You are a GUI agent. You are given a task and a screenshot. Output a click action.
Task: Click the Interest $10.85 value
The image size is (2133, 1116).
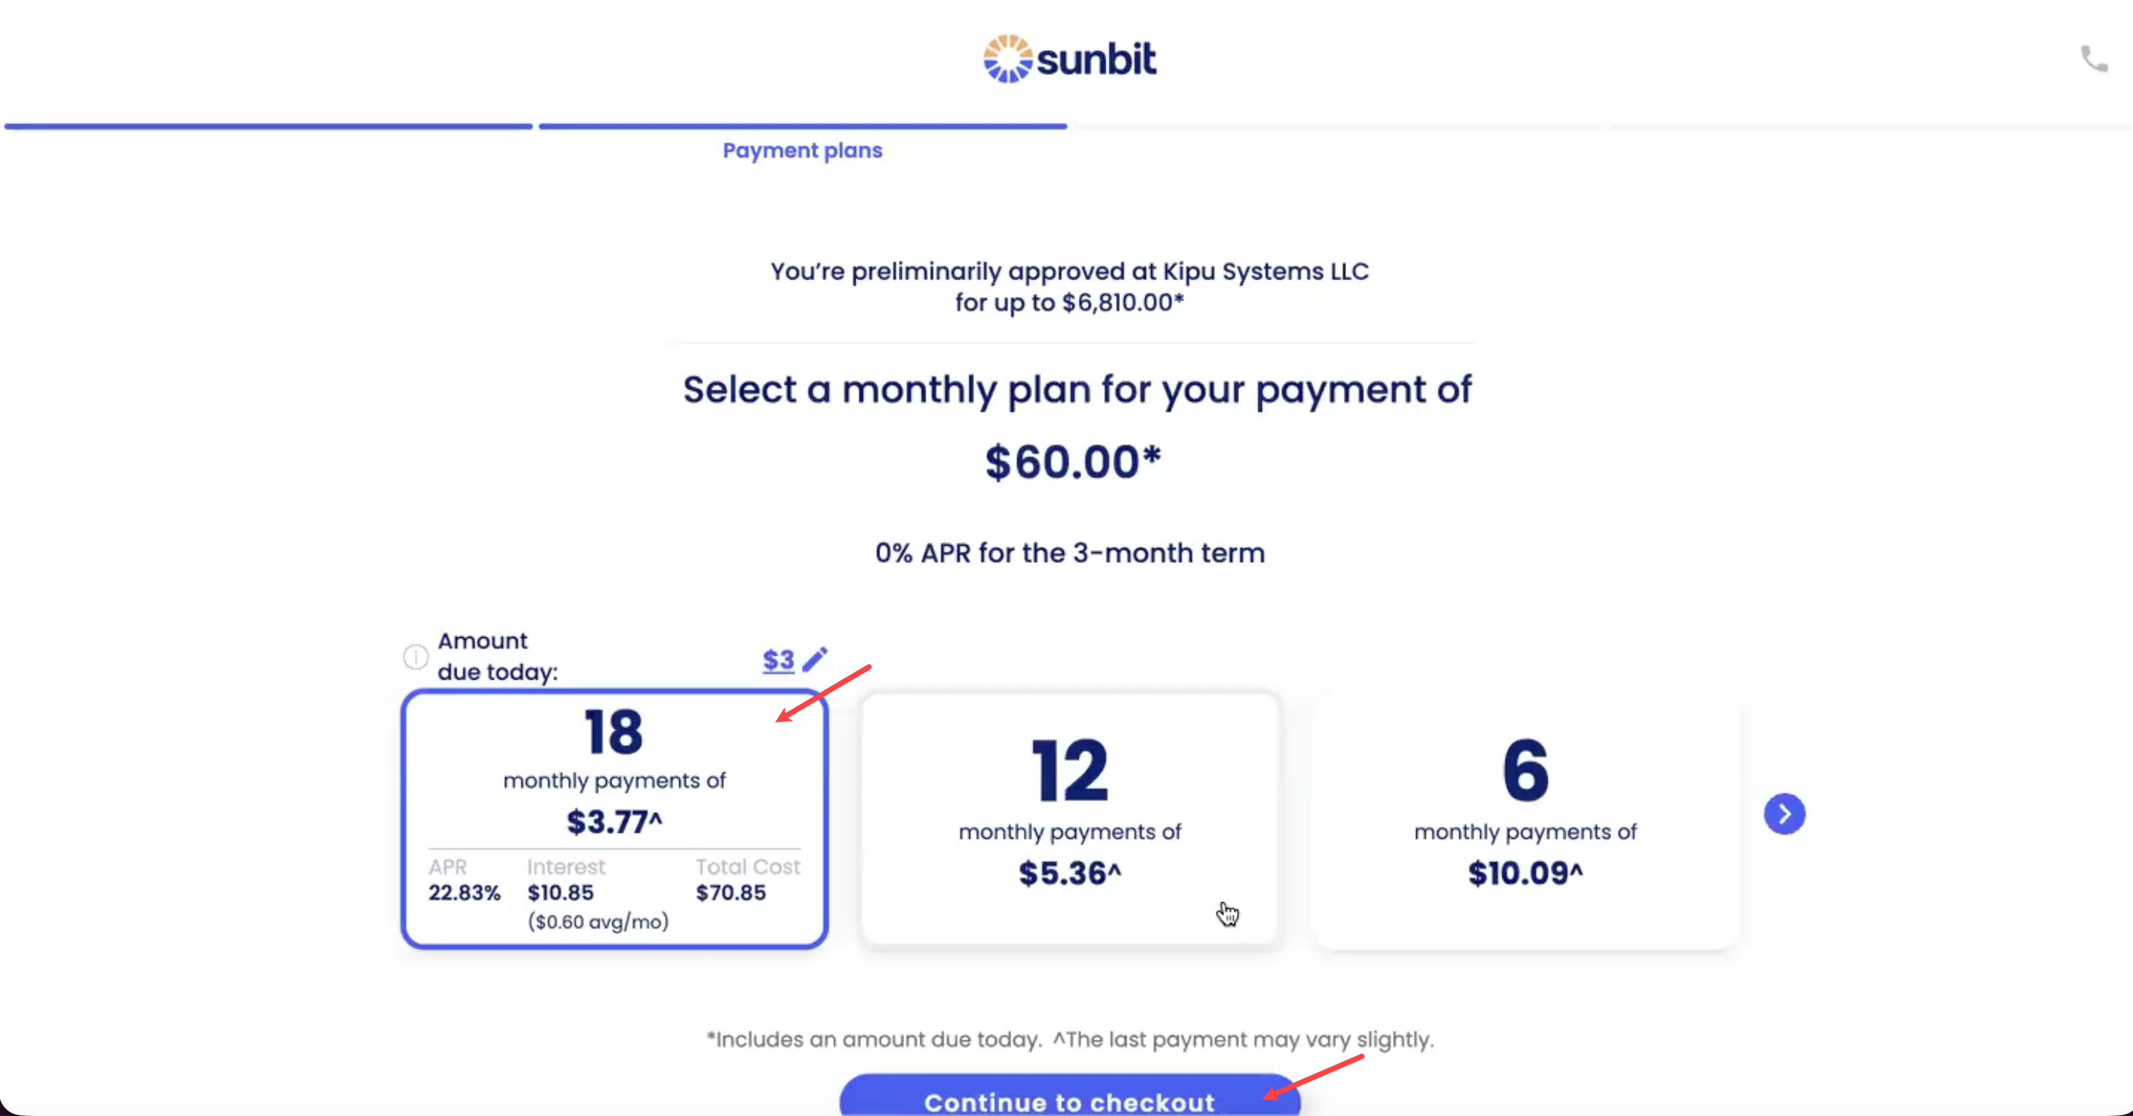coord(561,893)
